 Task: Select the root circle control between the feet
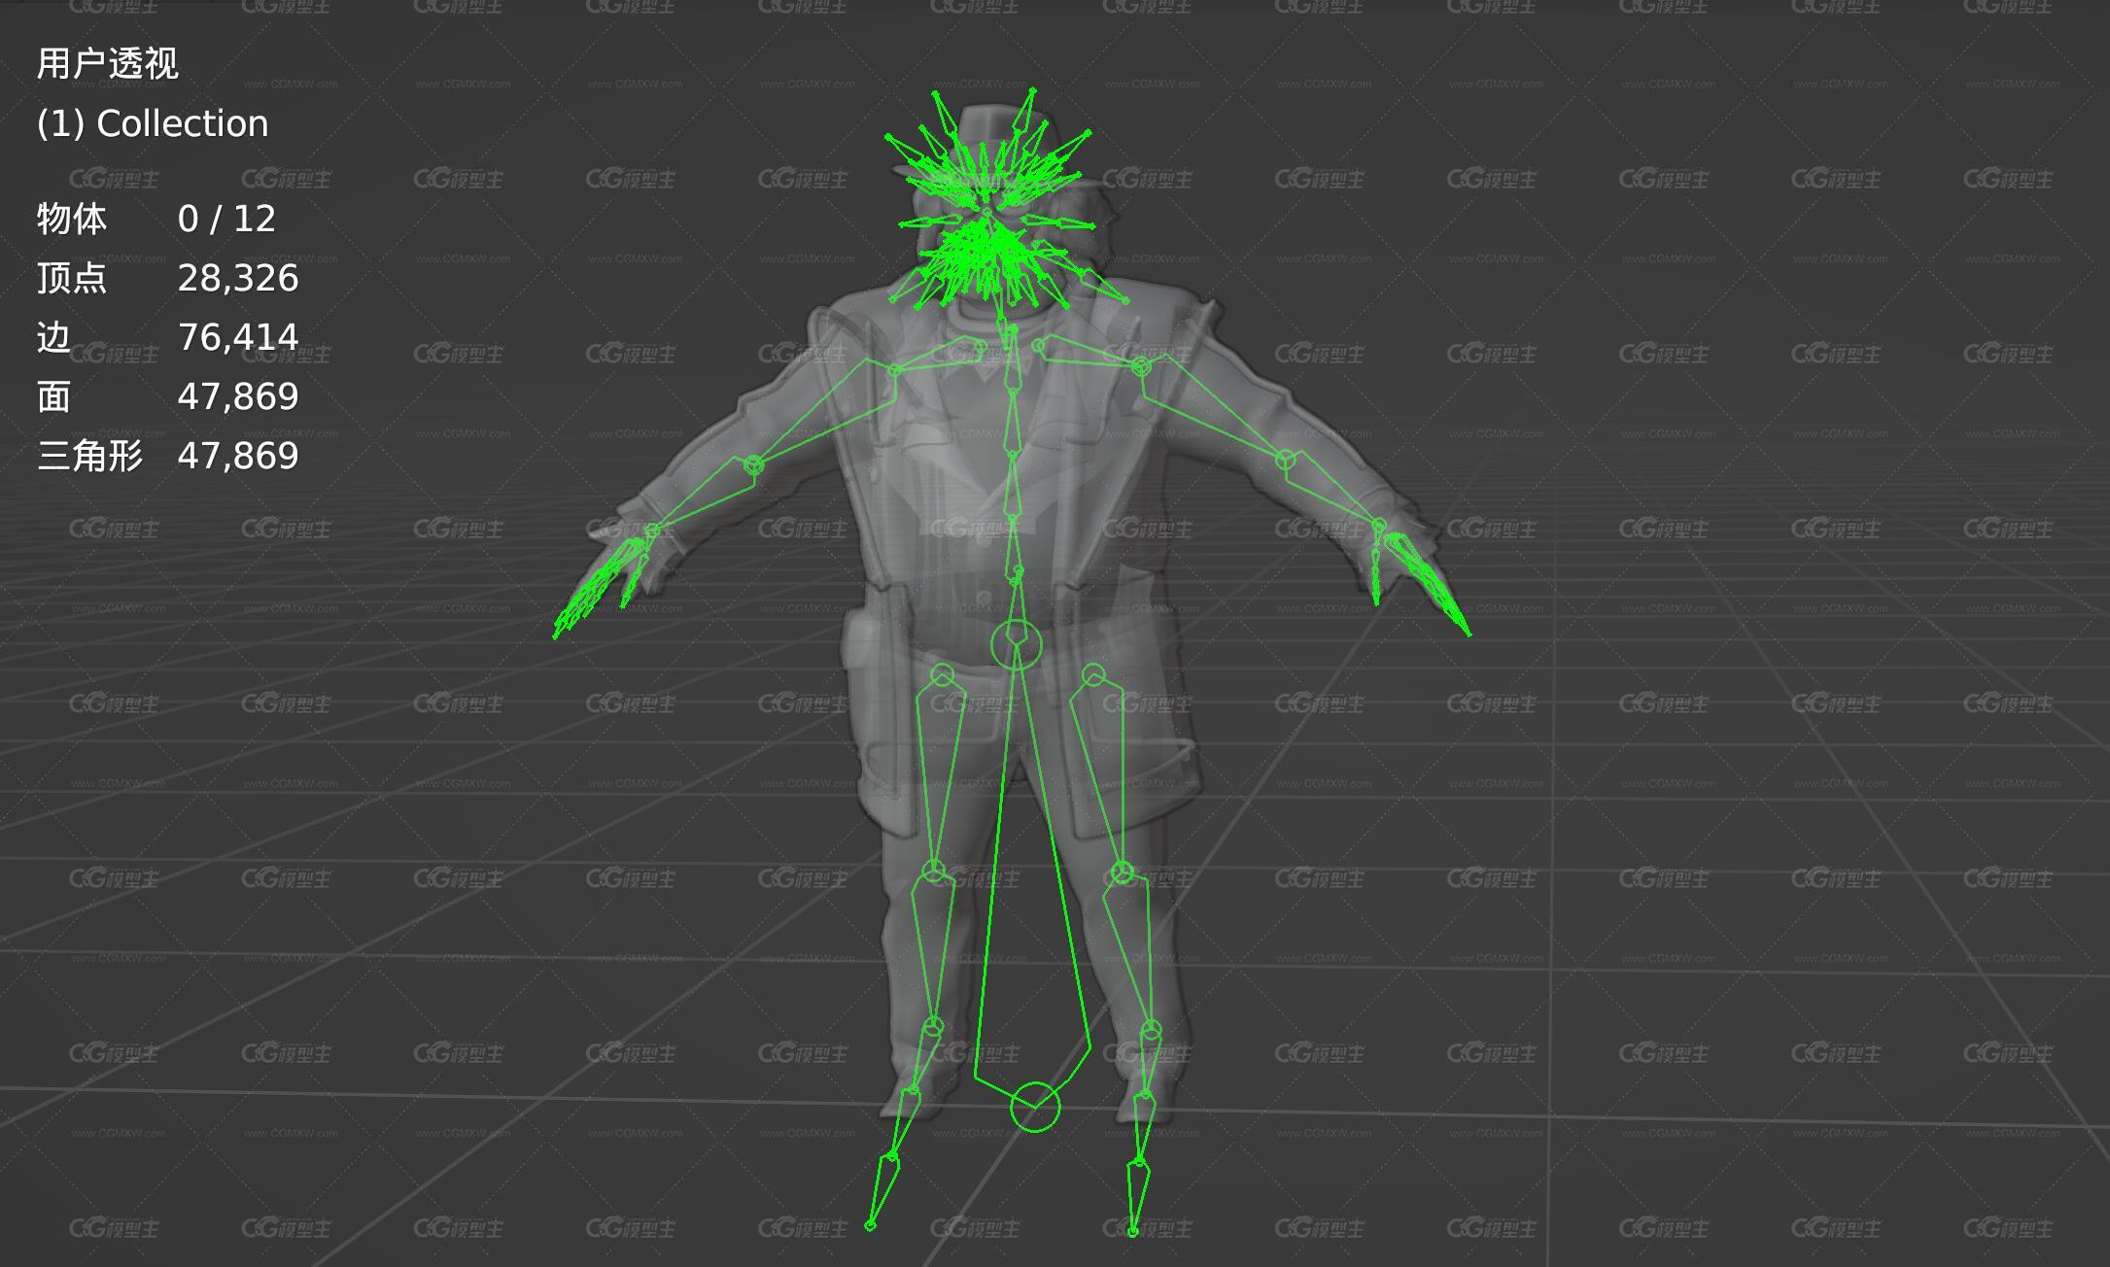[1035, 1107]
